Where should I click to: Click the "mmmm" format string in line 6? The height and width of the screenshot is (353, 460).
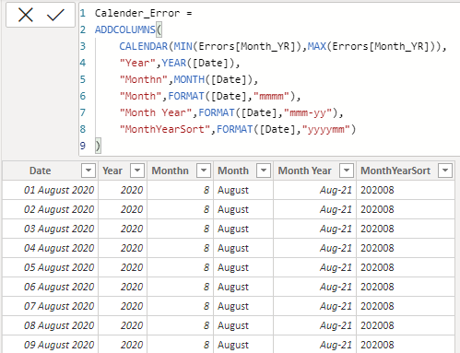[x=271, y=96]
